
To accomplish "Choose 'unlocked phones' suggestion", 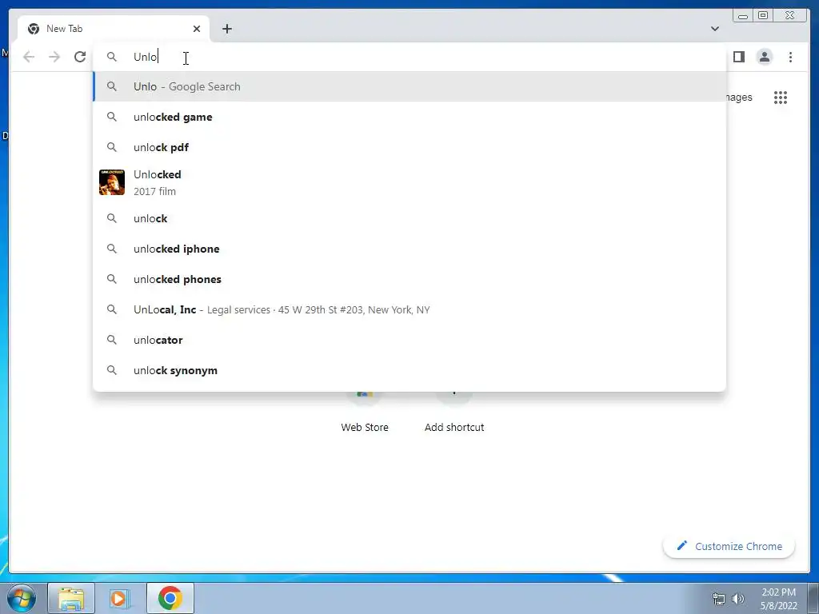I will point(409,279).
